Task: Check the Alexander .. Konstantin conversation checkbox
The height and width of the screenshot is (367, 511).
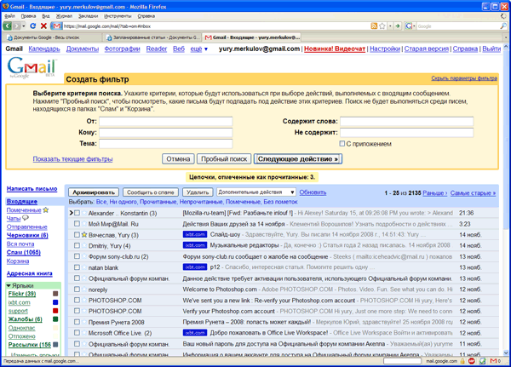Action: point(77,213)
